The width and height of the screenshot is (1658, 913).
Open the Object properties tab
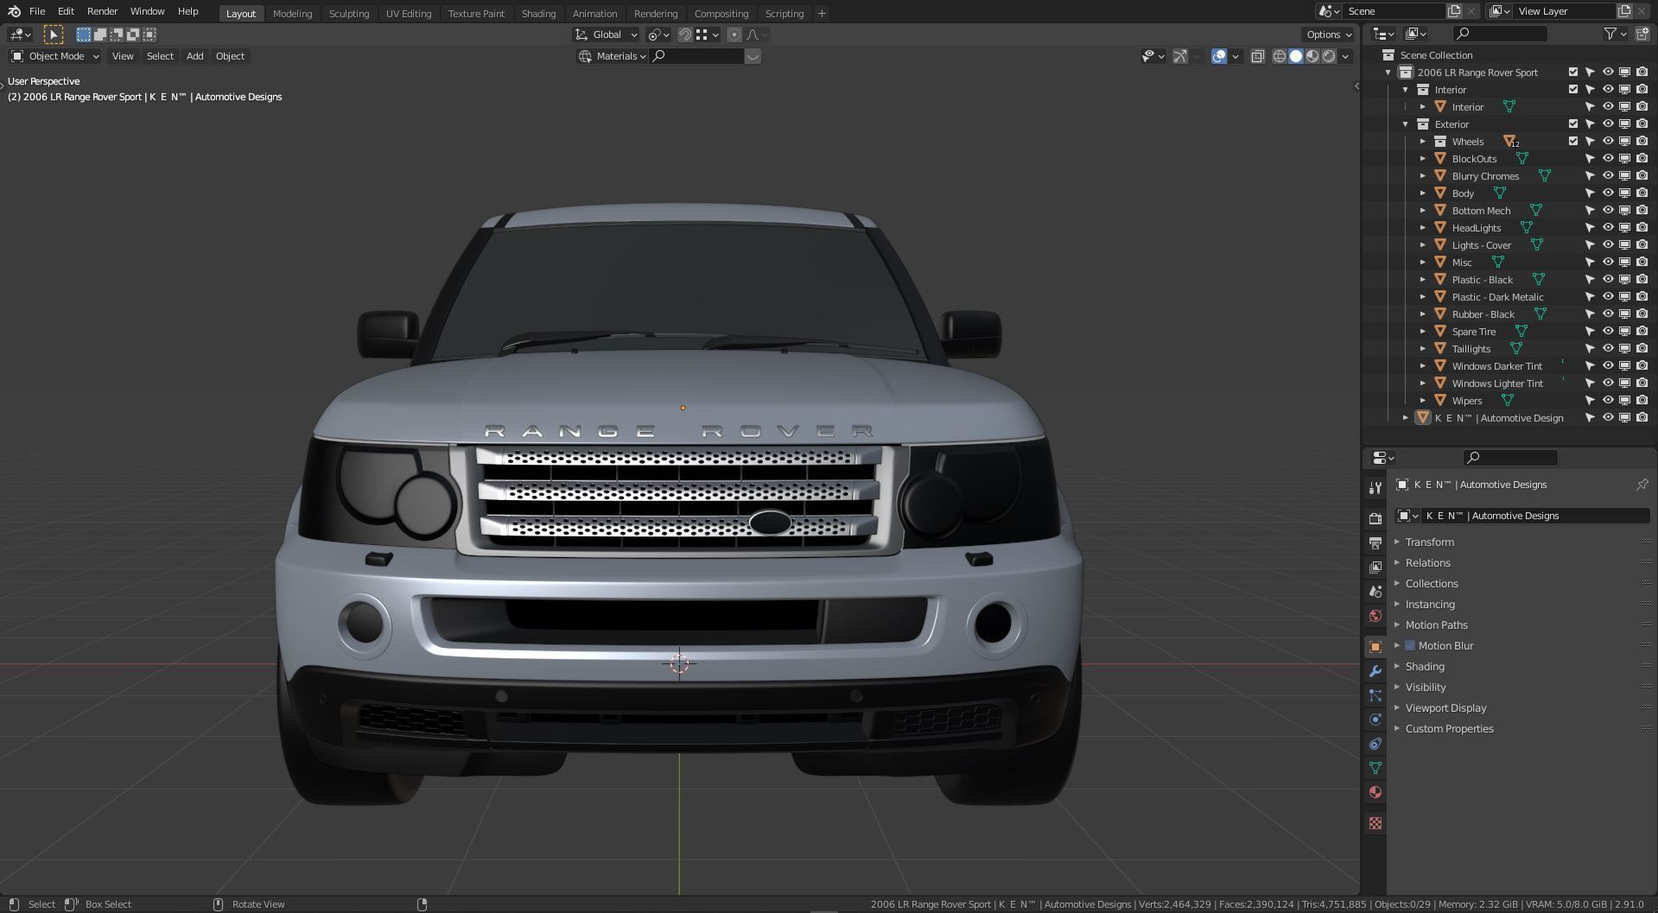click(x=1375, y=646)
